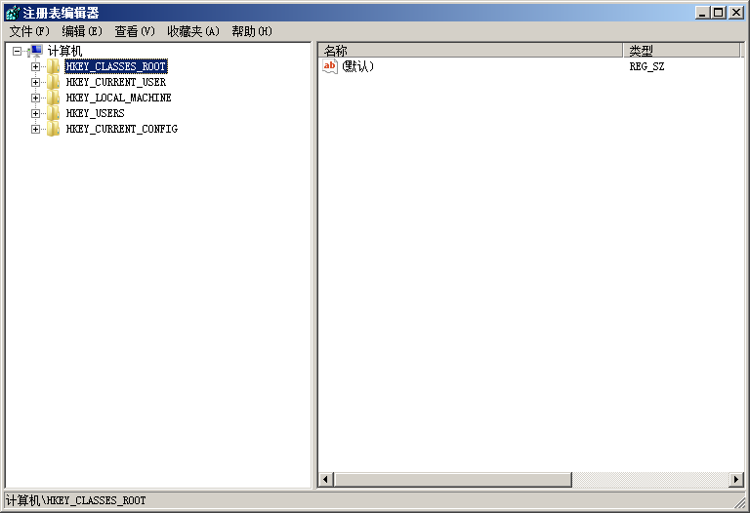Screen dimensions: 750x513
Task: Click the HKEY_CLASSES_ROOT folder icon
Action: (x=53, y=66)
